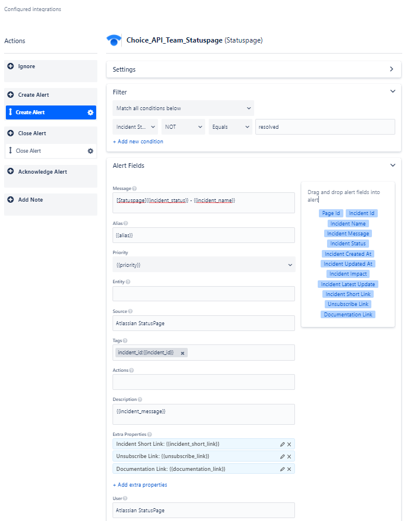Select the Add Note action
Image resolution: width=404 pixels, height=521 pixels.
[30, 200]
